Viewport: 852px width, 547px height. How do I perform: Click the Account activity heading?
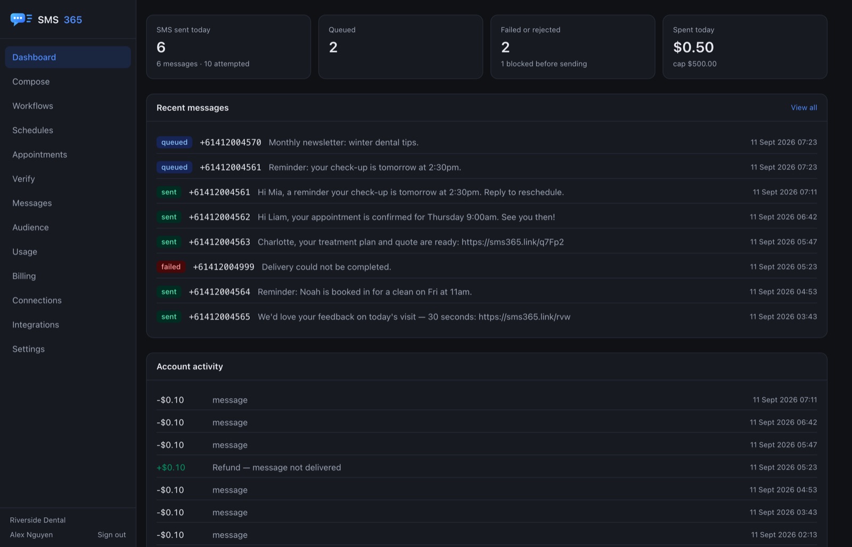point(190,367)
